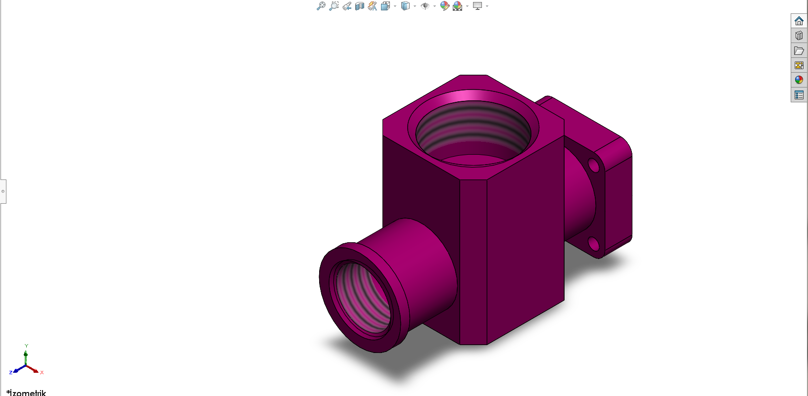Open the Edit Appearance tool
The height and width of the screenshot is (396, 808).
pos(444,6)
